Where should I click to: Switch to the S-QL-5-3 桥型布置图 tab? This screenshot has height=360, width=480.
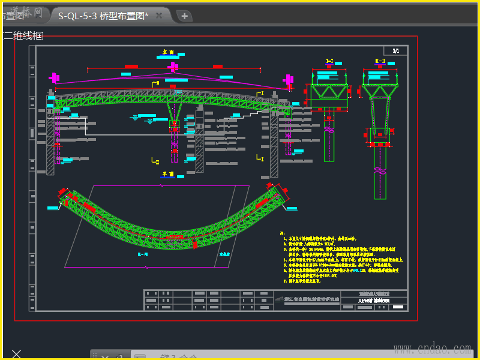[x=103, y=16]
